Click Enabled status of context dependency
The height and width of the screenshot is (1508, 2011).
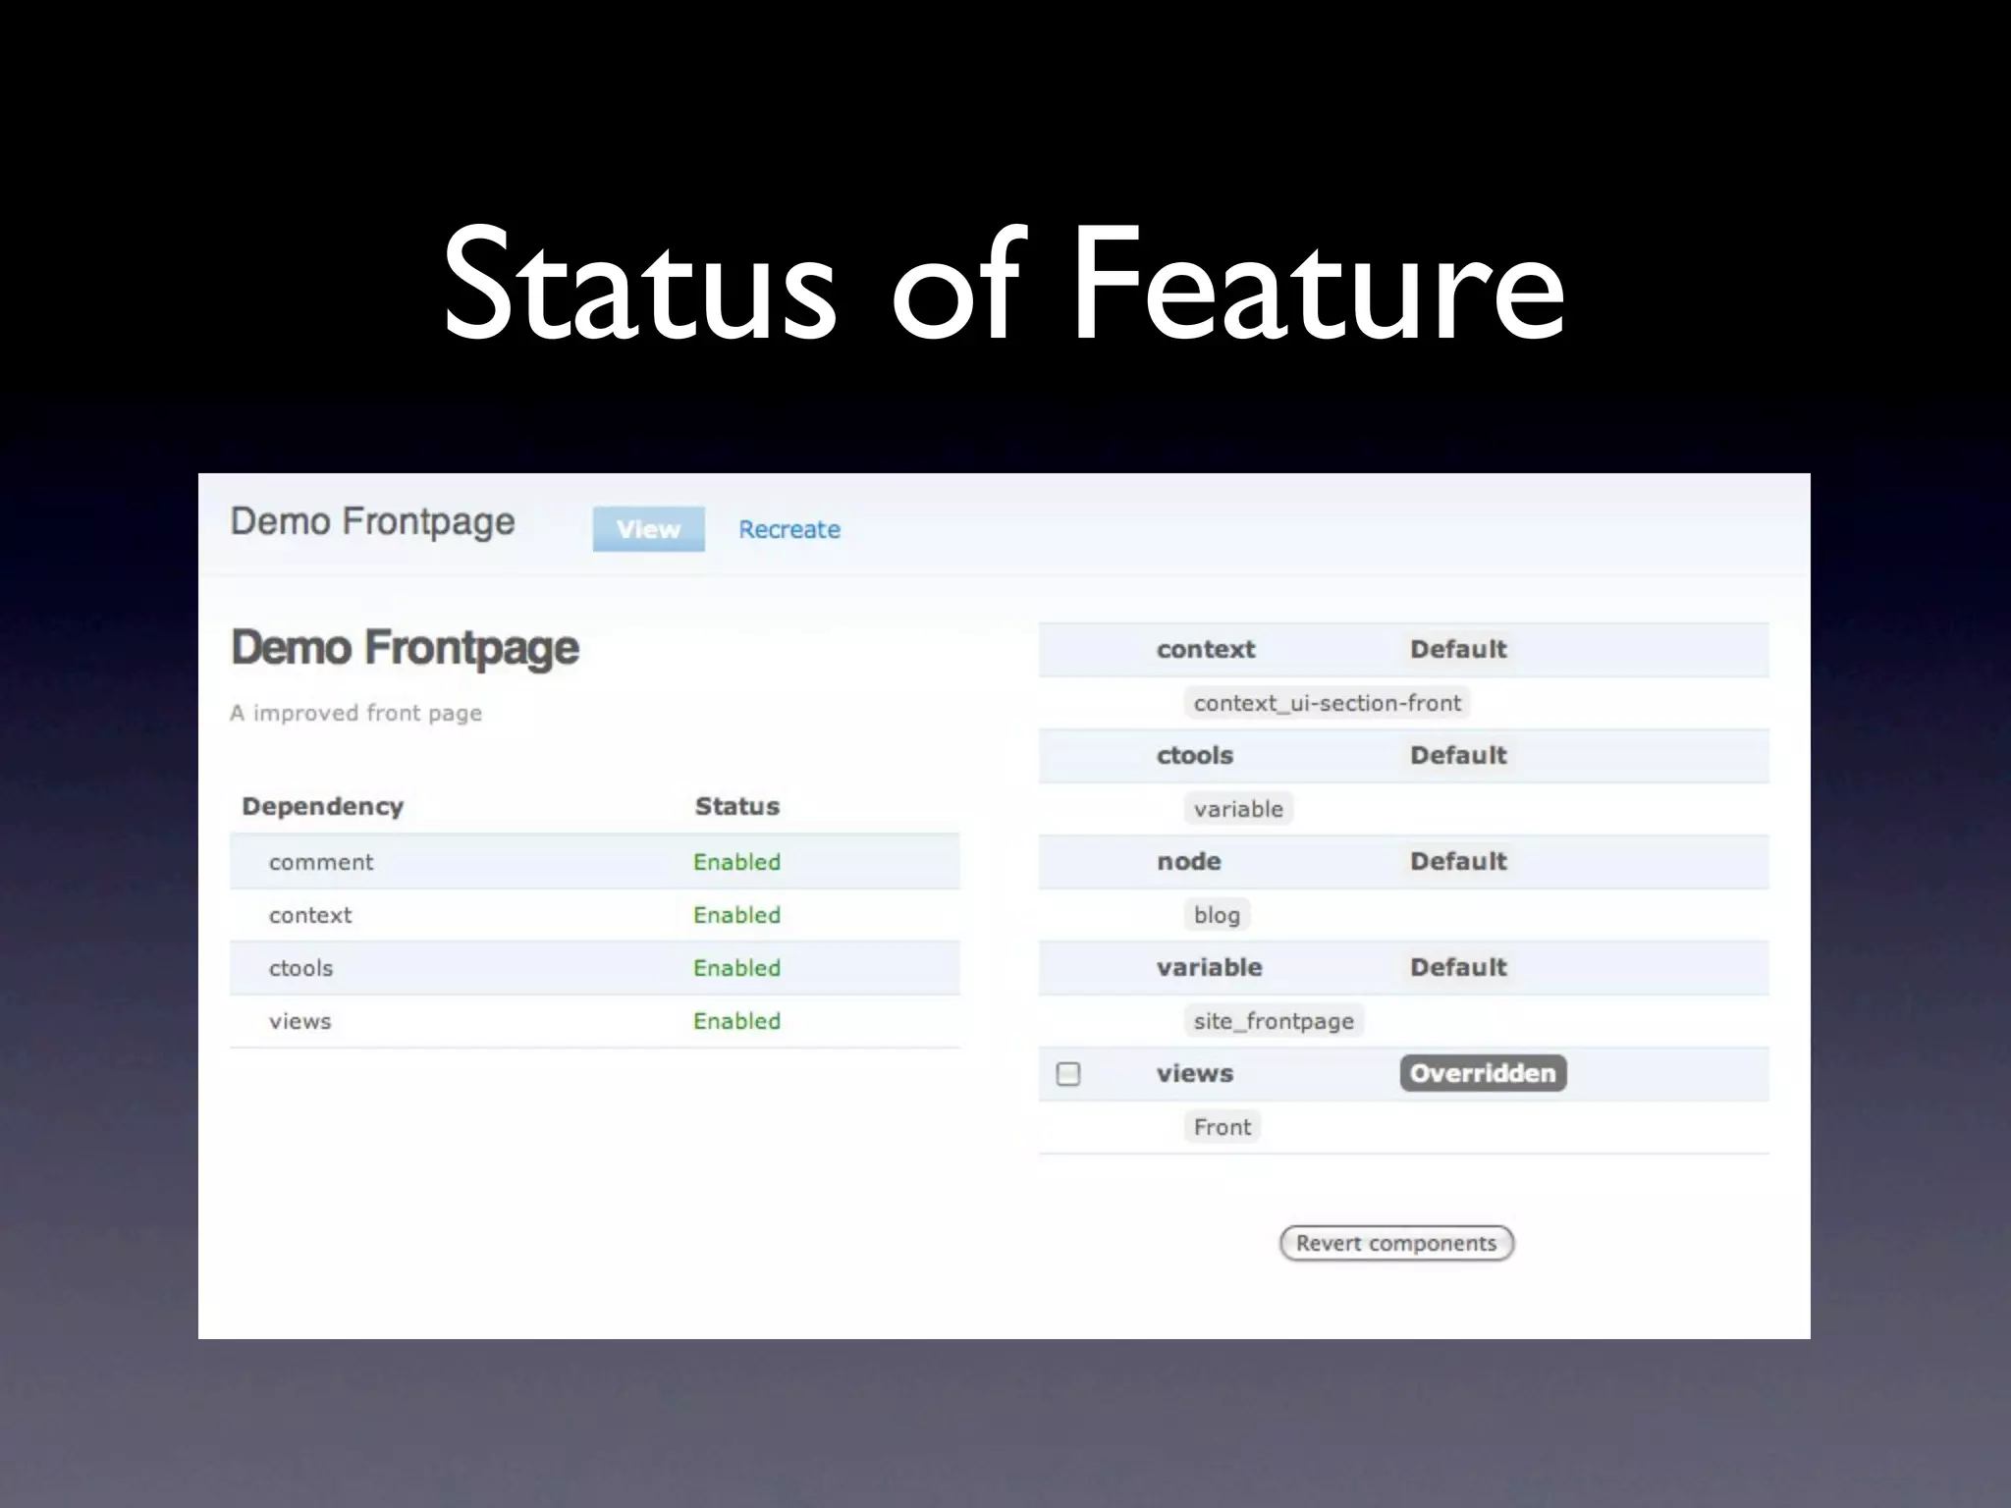pyautogui.click(x=737, y=915)
